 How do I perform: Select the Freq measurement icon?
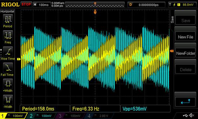pos(8,35)
